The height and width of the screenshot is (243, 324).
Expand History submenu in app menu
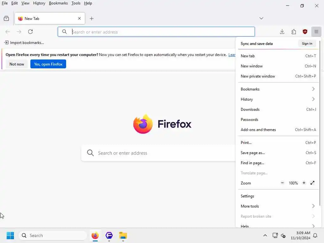[278, 99]
